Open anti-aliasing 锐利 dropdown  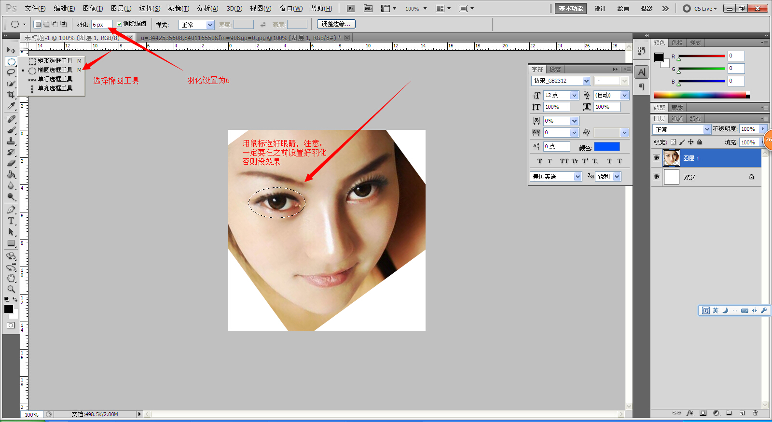pyautogui.click(x=608, y=177)
